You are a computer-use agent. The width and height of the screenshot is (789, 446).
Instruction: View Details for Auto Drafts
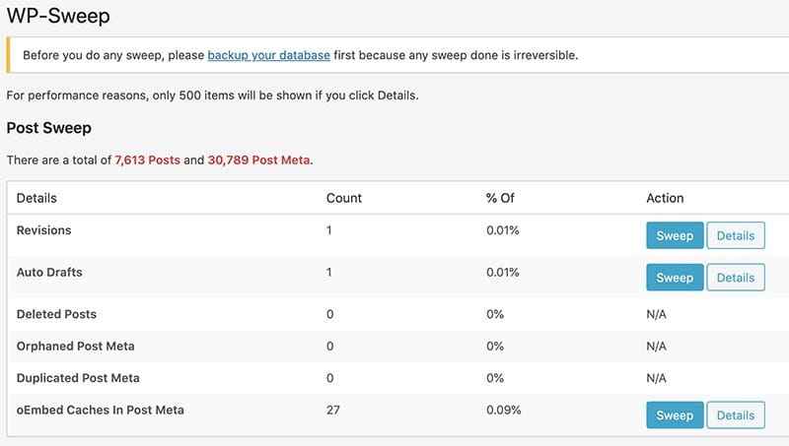coord(736,278)
